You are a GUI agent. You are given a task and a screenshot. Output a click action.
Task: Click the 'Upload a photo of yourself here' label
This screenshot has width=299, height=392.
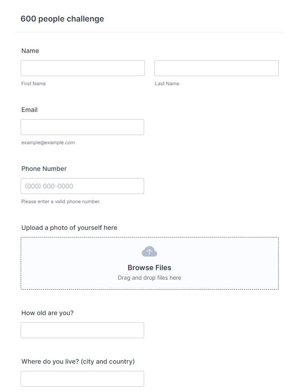pos(69,227)
